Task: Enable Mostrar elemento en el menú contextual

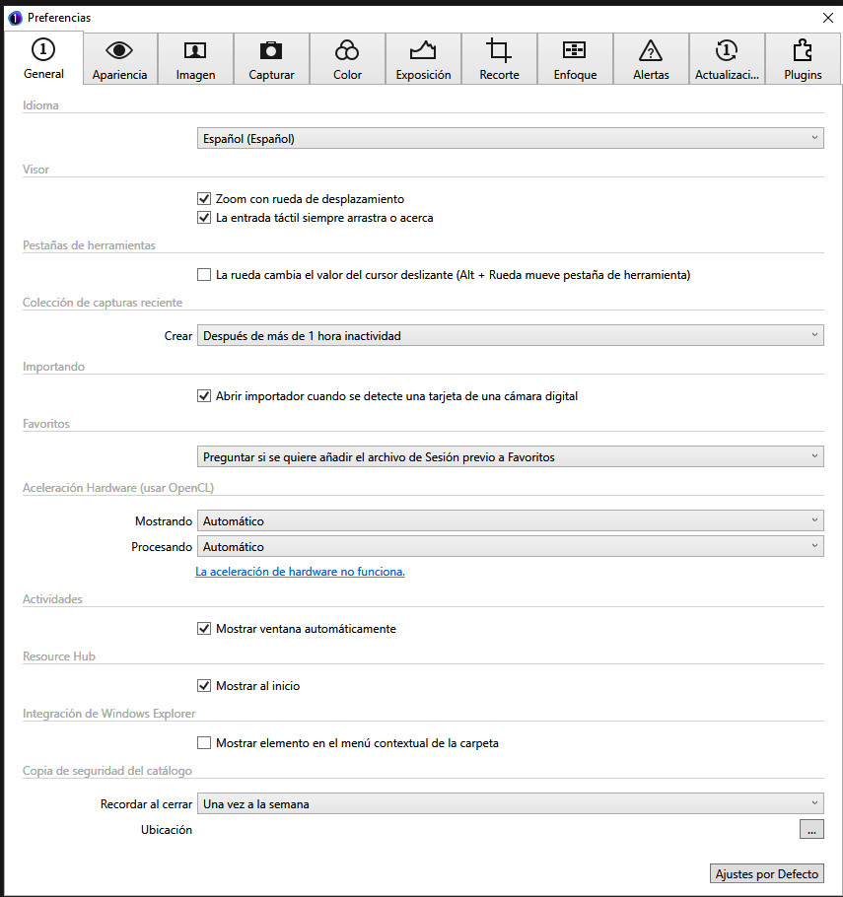Action: [x=205, y=743]
